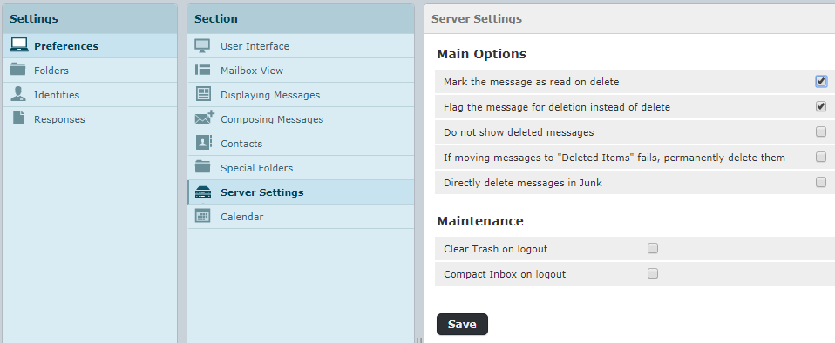The height and width of the screenshot is (343, 835).
Task: Click the Contacts address book icon
Action: 203,143
